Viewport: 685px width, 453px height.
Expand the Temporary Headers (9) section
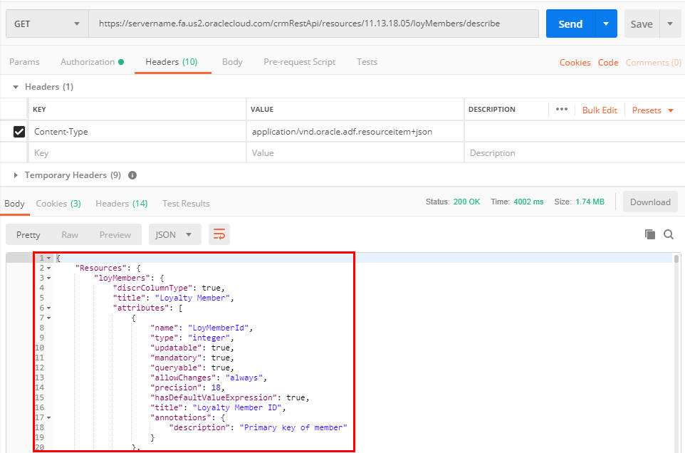click(15, 175)
